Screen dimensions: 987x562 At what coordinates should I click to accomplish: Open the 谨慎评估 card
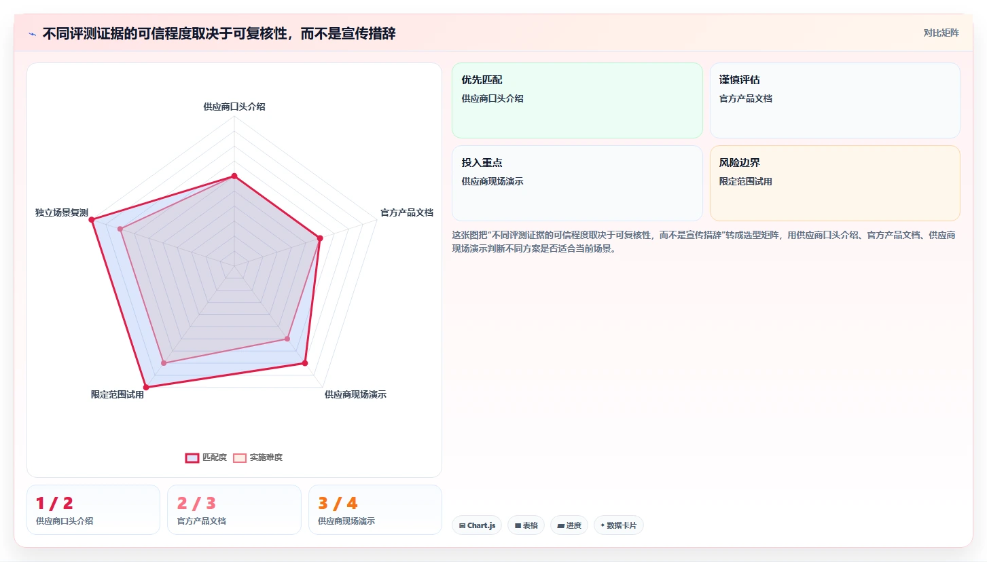click(835, 100)
